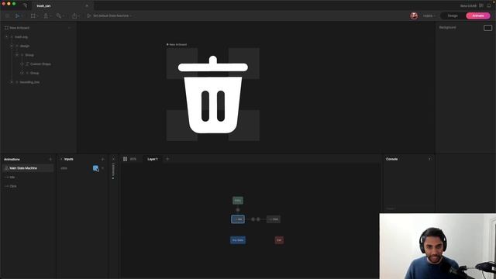Switch to Animate mode
This screenshot has height=279, width=496.
point(477,15)
